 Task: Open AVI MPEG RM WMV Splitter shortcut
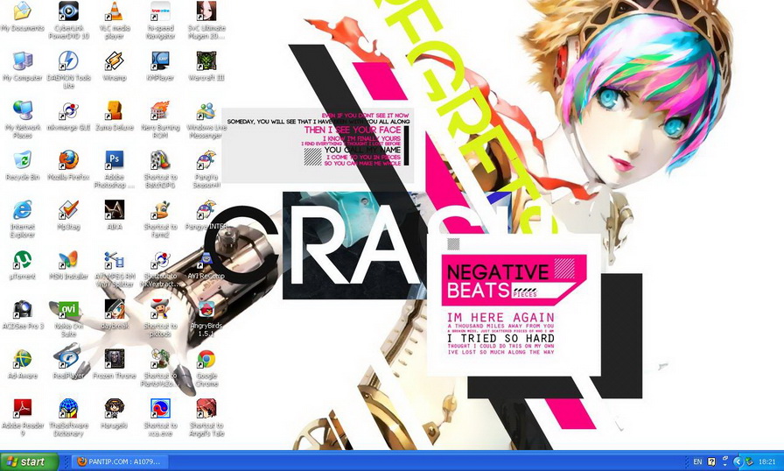pos(115,259)
